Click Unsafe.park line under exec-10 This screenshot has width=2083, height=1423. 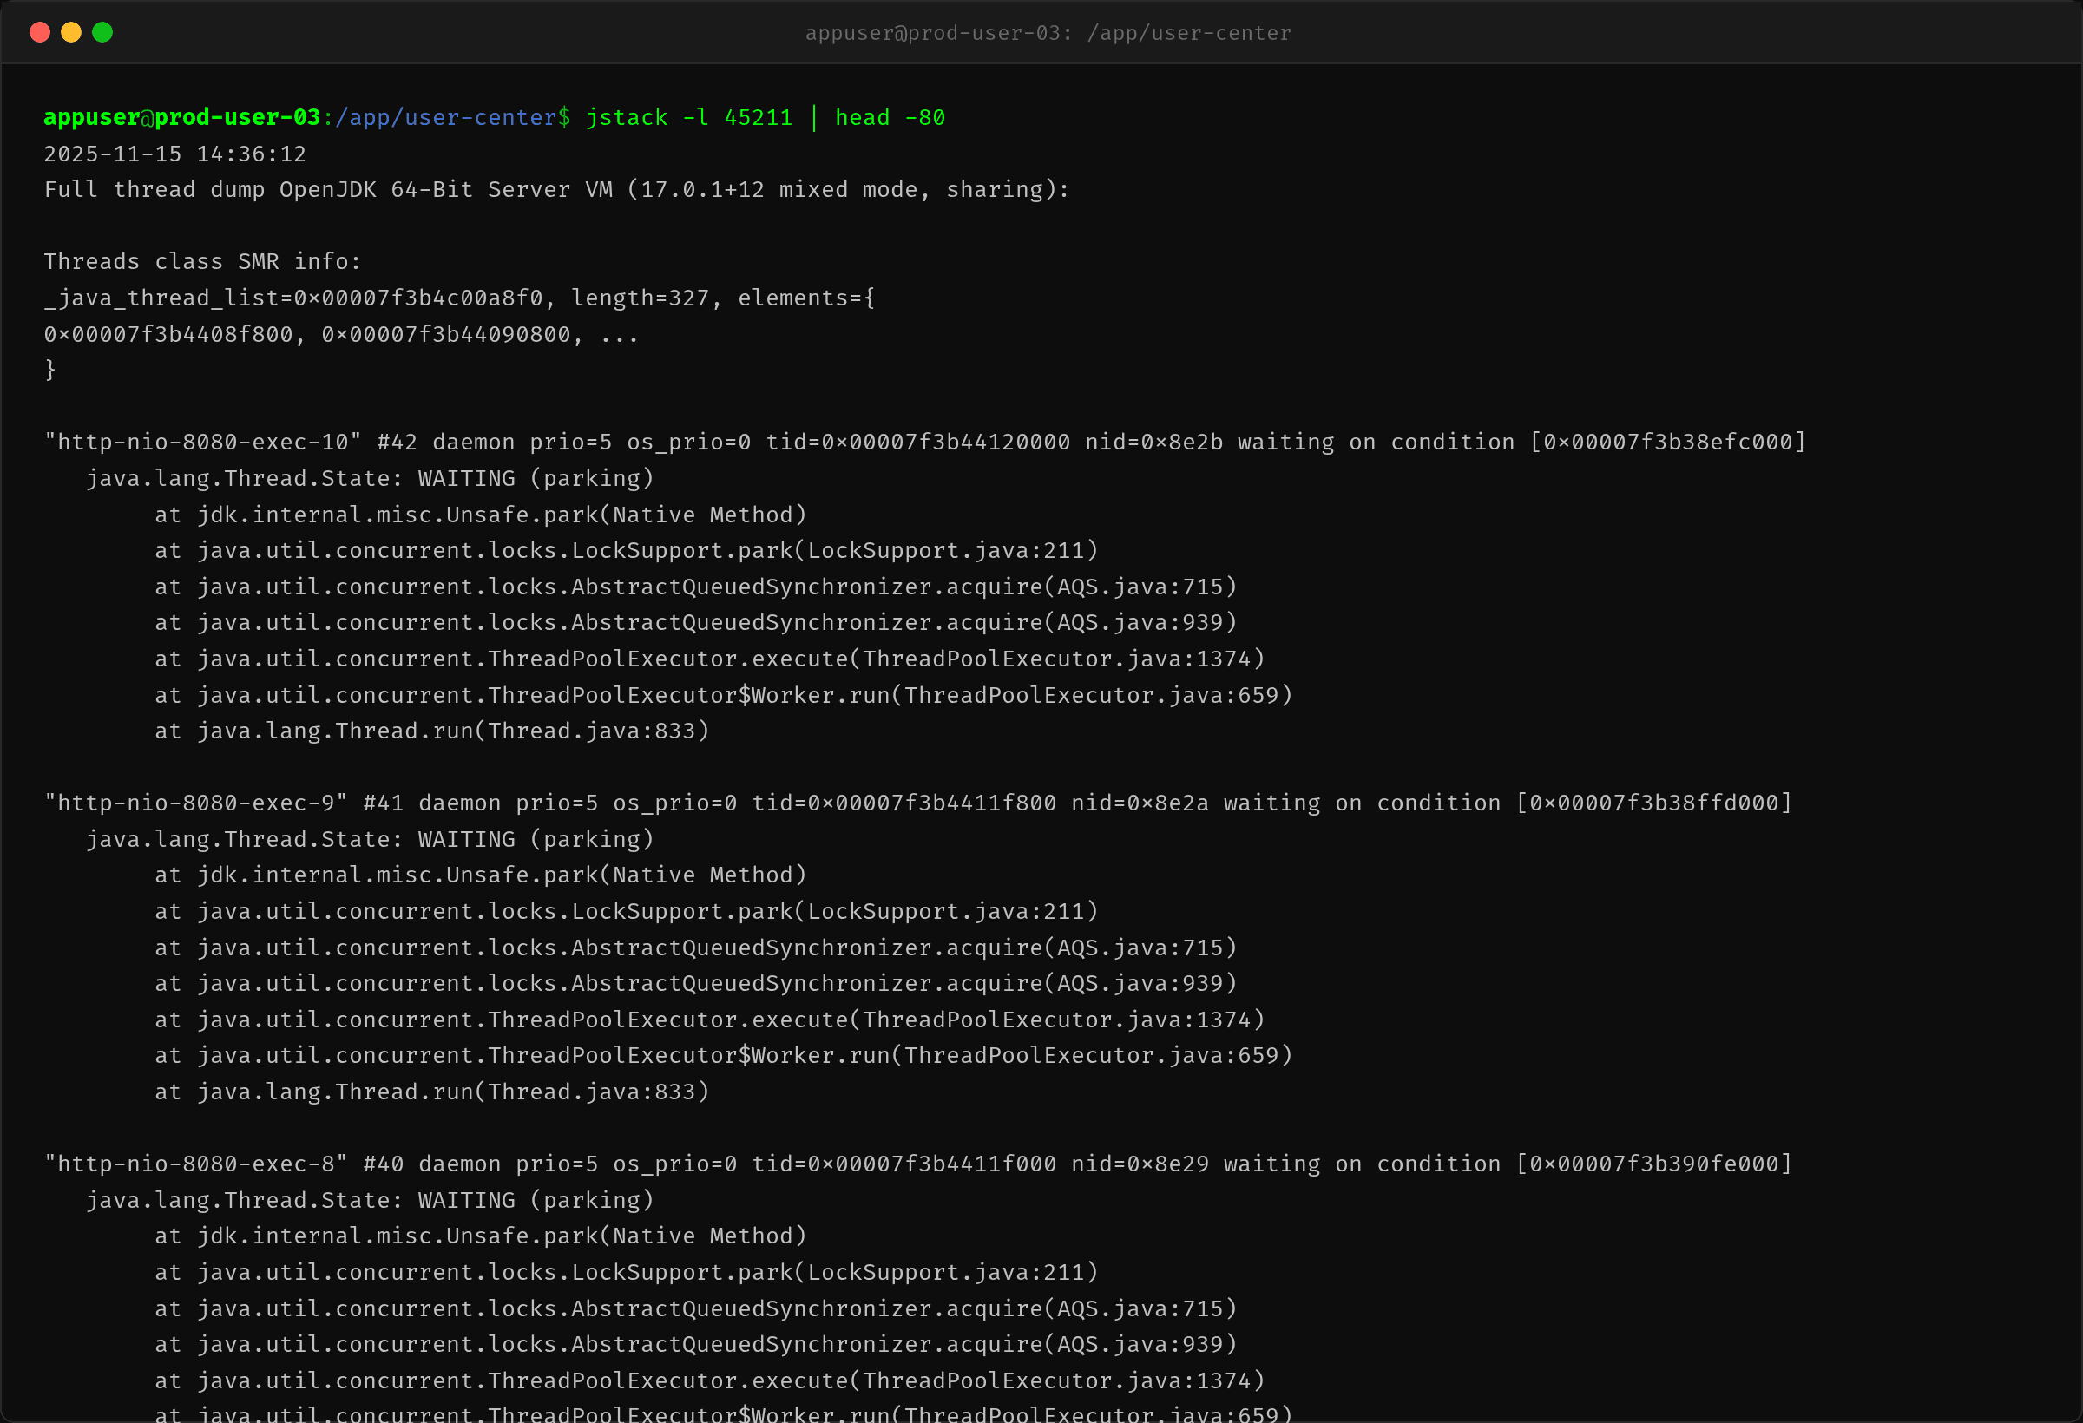tap(481, 515)
